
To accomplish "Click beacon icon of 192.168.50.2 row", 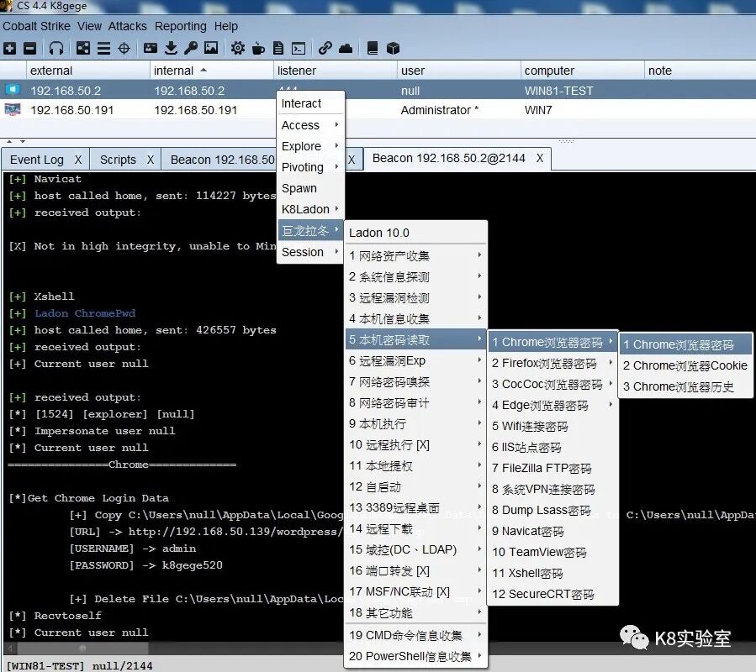I will [x=13, y=90].
